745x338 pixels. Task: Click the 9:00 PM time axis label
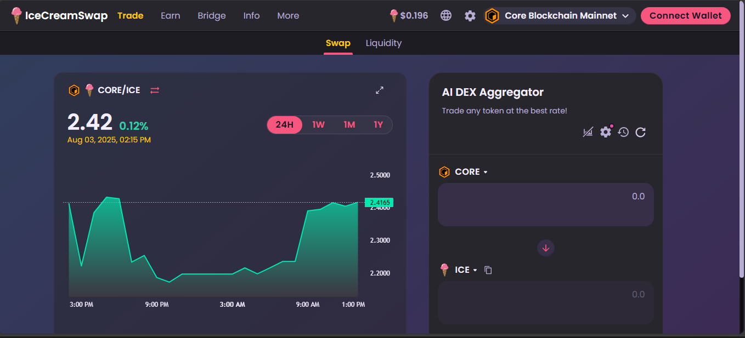click(x=157, y=305)
